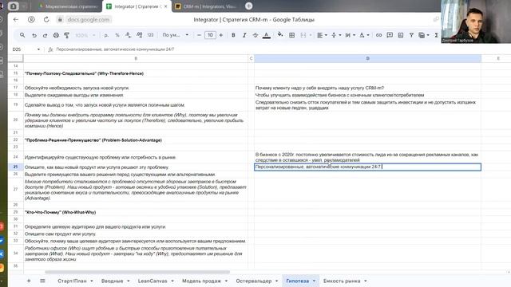The height and width of the screenshot is (287, 511).
Task: Expand the merge cells options arrow
Action: [x=311, y=35]
